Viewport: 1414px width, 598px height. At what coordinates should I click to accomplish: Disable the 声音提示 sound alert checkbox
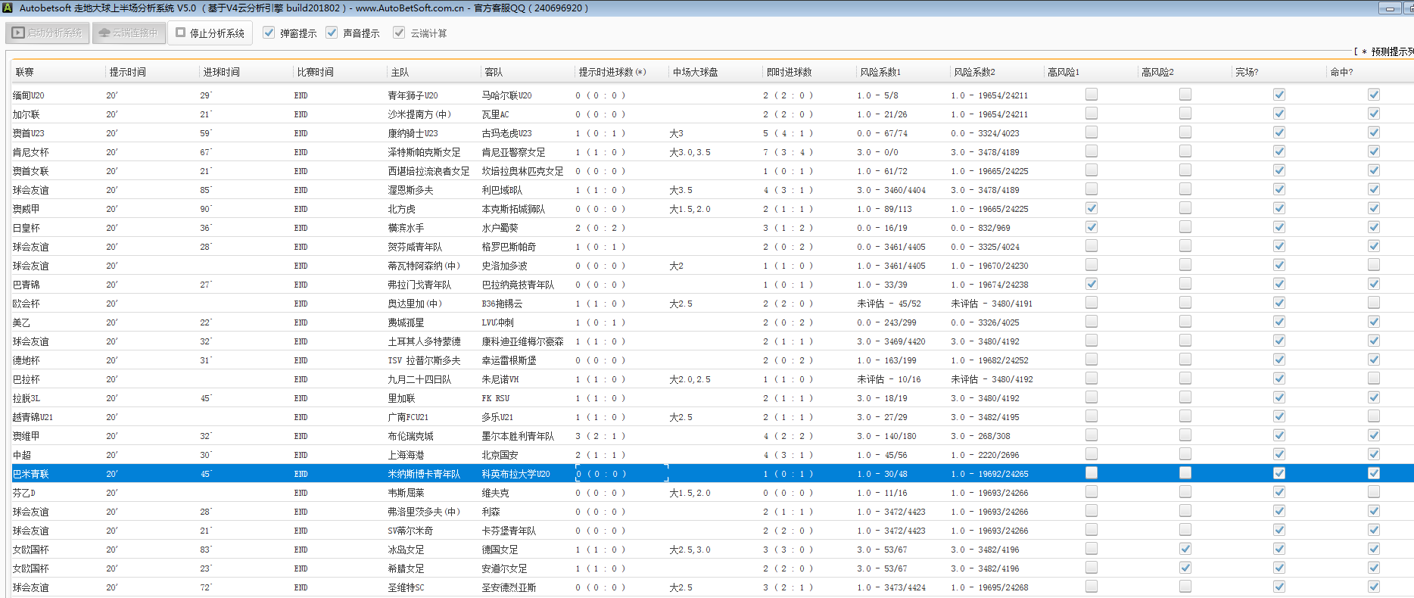[332, 33]
